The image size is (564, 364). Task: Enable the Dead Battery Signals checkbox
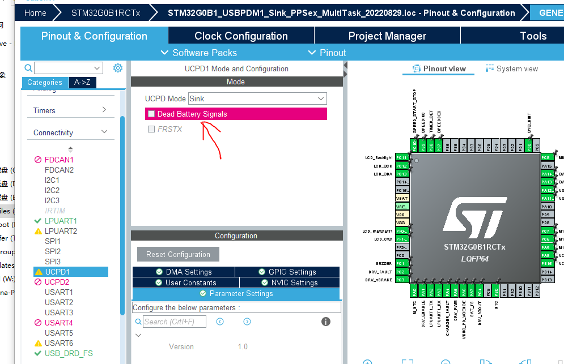tap(151, 114)
